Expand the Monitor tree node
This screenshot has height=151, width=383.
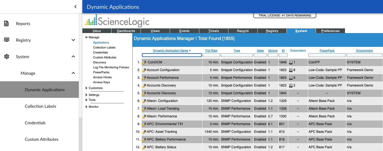(x=86, y=107)
